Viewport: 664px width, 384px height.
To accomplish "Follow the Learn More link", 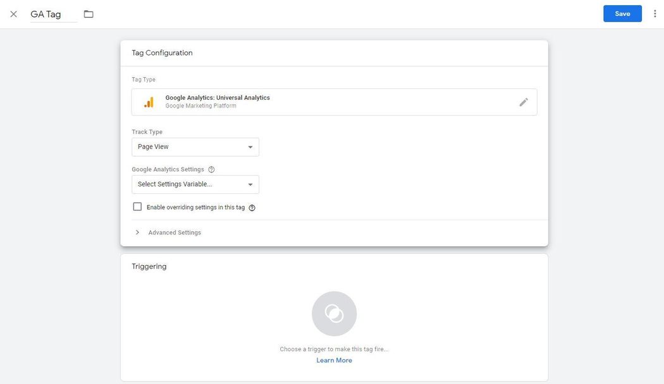I will (334, 361).
